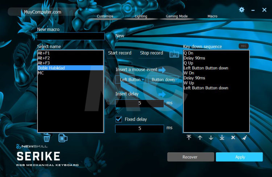272x177 pixels.
Task: Delete selected step with X icon
Action: tap(233, 138)
